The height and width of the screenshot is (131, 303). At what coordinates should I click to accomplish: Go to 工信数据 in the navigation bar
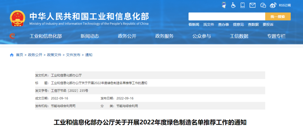coord(239,36)
